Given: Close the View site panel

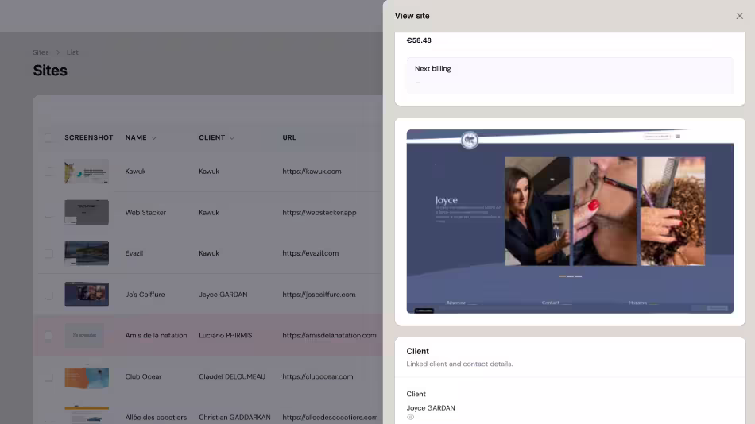Looking at the screenshot, I should click(739, 16).
